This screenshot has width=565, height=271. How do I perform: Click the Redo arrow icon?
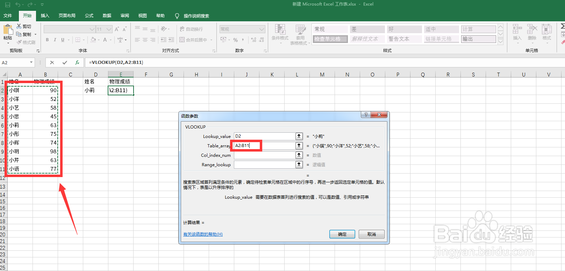pos(30,5)
